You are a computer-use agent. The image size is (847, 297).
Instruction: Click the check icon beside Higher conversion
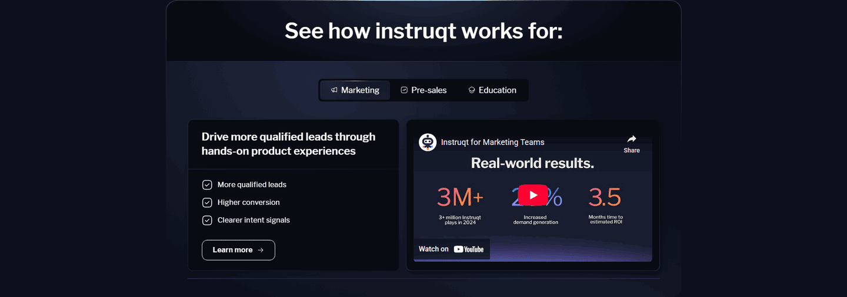pos(207,203)
